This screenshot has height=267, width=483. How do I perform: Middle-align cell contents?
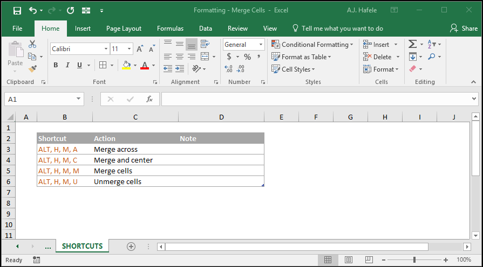pyautogui.click(x=180, y=44)
